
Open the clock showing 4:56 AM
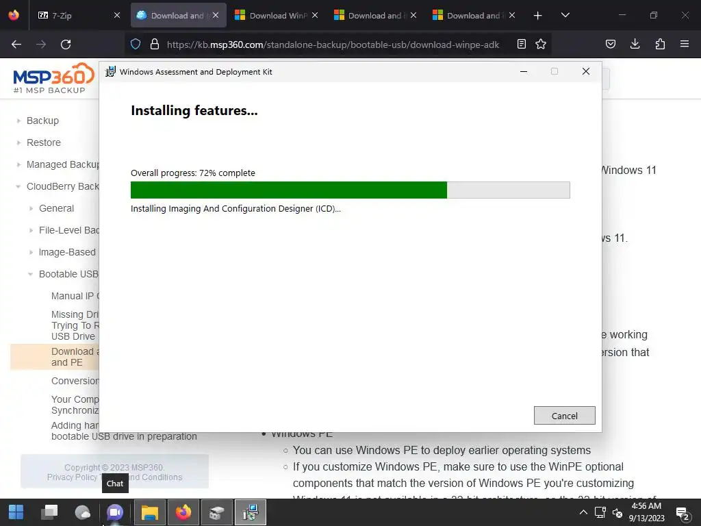(646, 512)
